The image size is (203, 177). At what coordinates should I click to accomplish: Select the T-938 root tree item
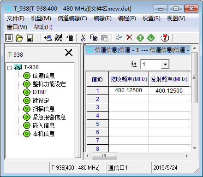[x=31, y=67]
